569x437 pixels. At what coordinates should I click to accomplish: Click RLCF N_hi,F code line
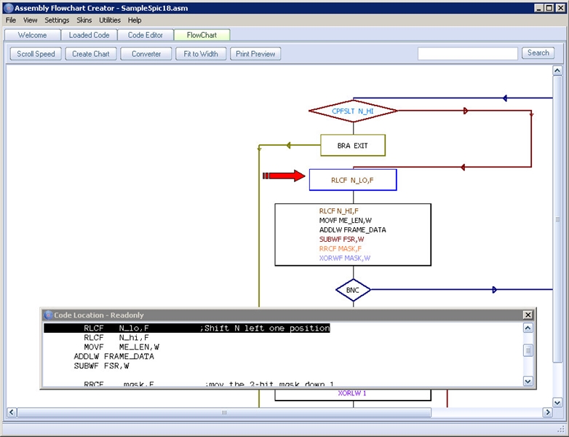pos(116,338)
